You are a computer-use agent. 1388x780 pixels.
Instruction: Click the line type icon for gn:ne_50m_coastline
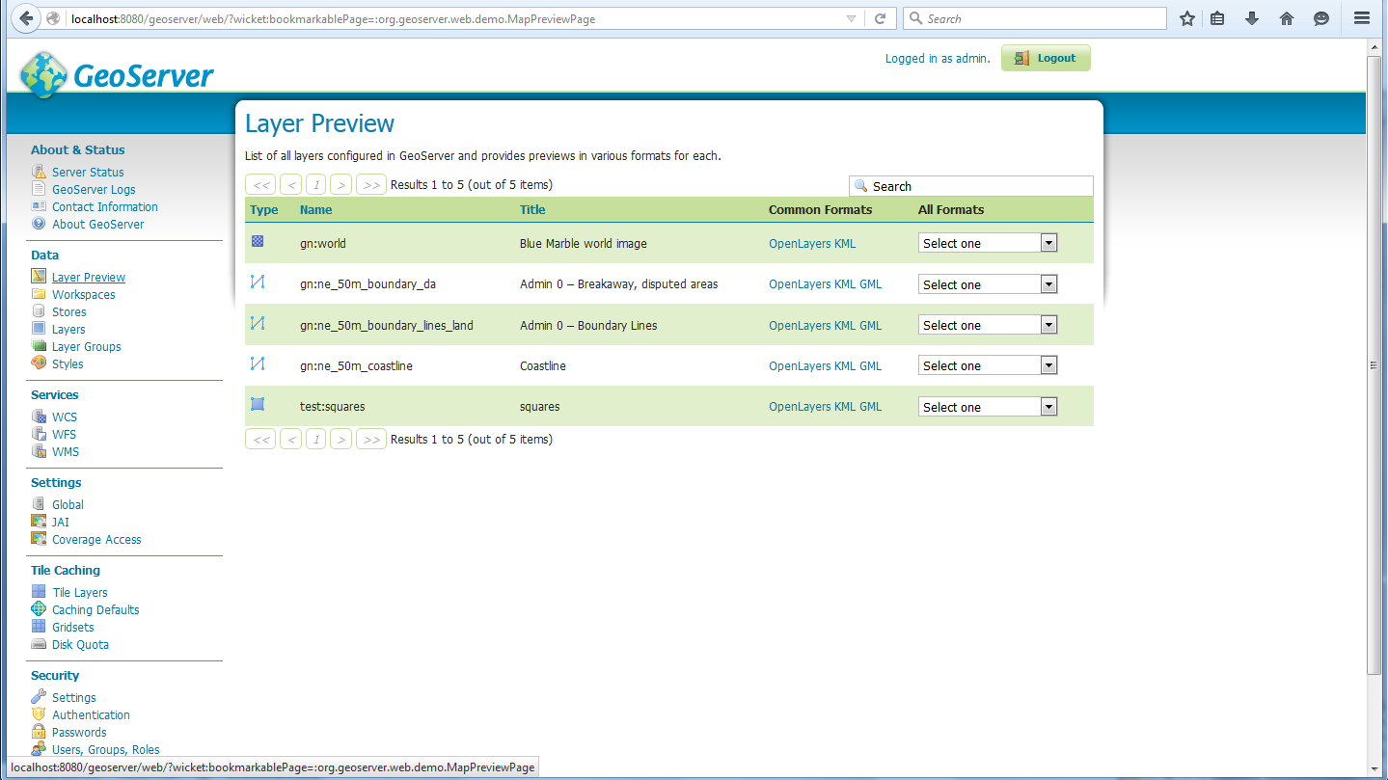click(x=258, y=363)
